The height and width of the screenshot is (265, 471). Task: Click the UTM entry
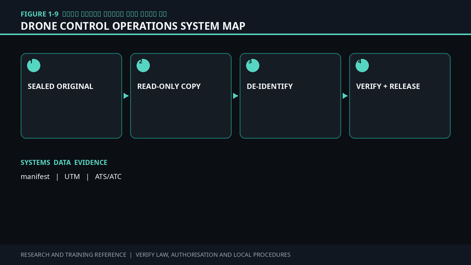pos(72,177)
